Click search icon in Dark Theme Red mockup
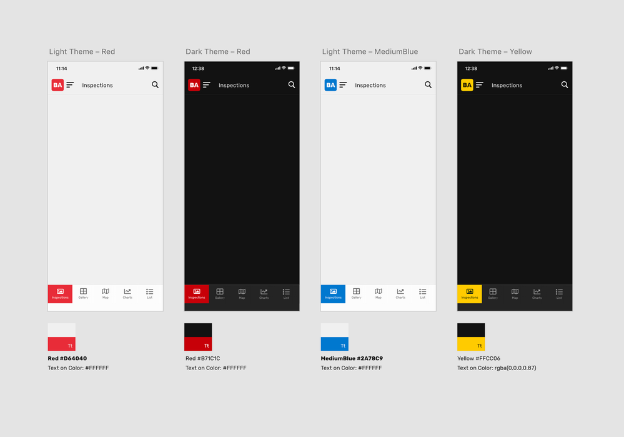 [292, 85]
